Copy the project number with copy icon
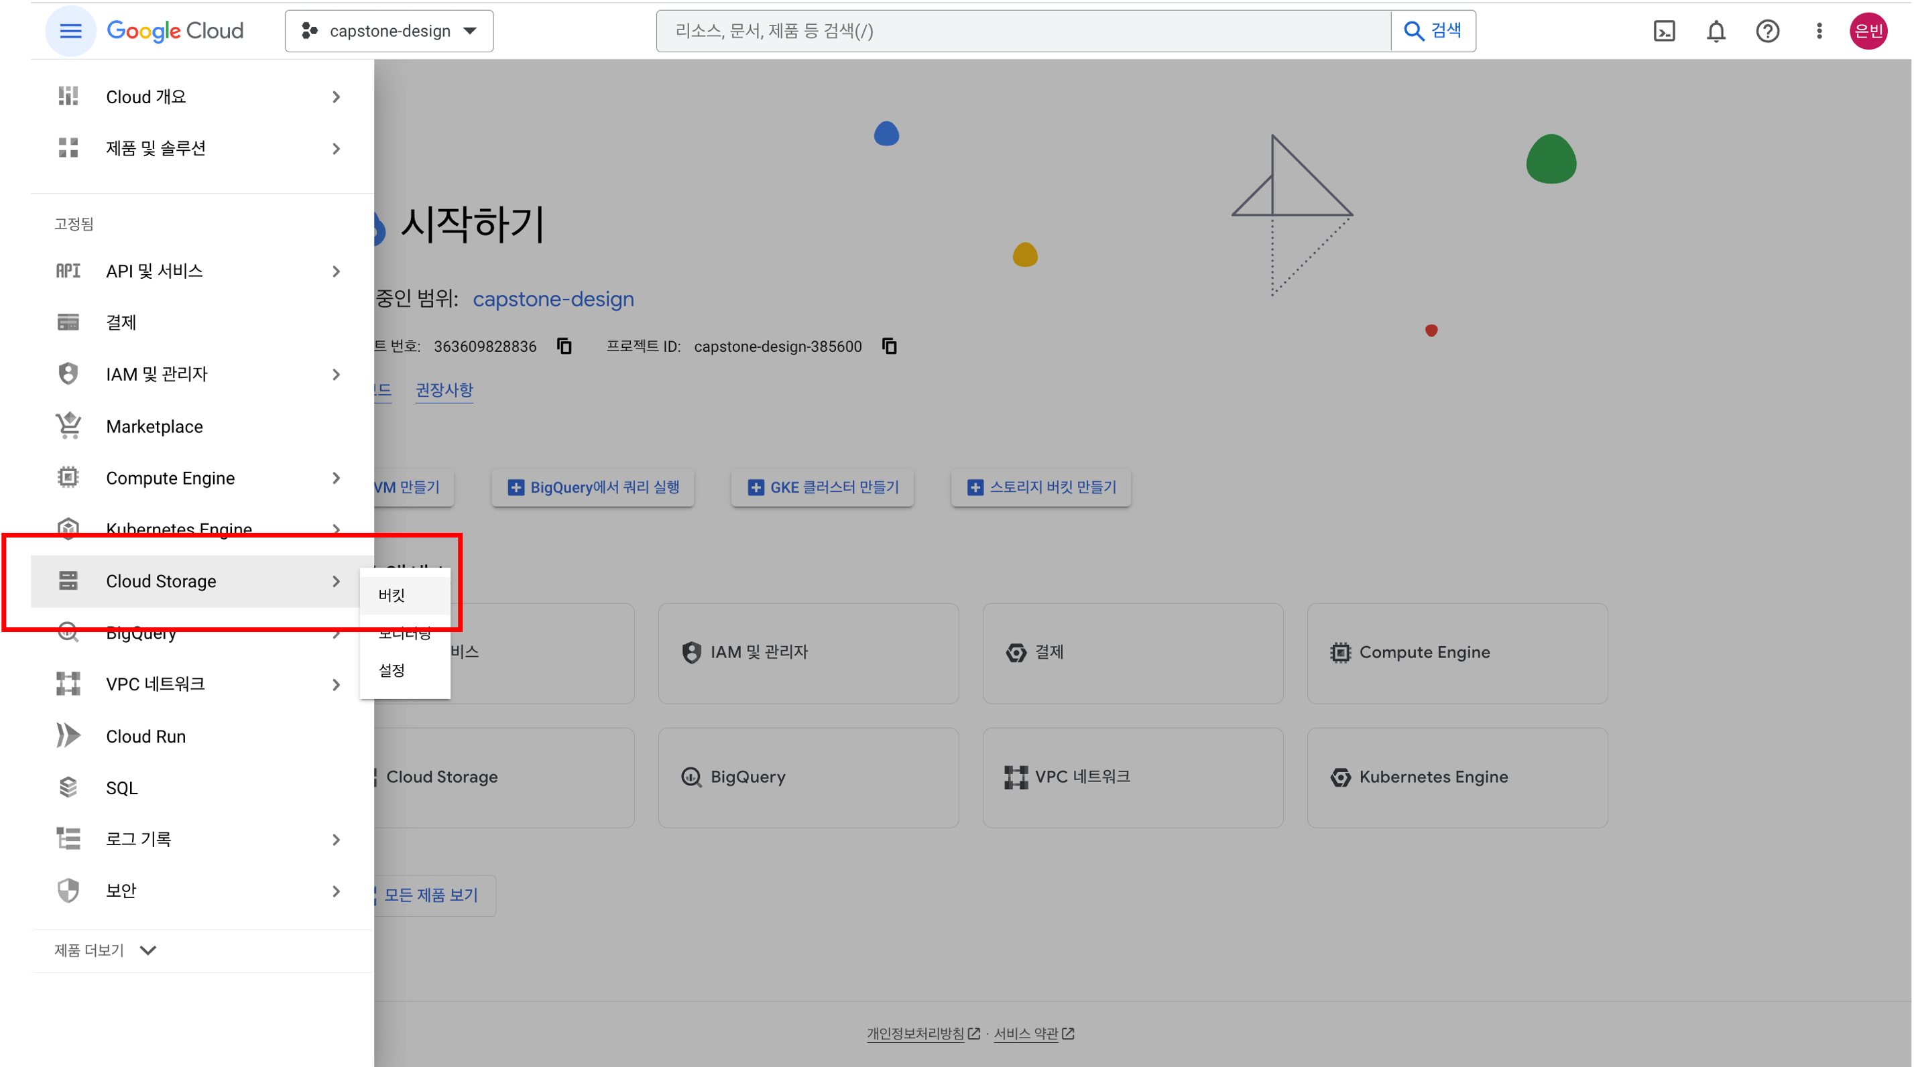Screen dimensions: 1914x1069 pos(564,347)
